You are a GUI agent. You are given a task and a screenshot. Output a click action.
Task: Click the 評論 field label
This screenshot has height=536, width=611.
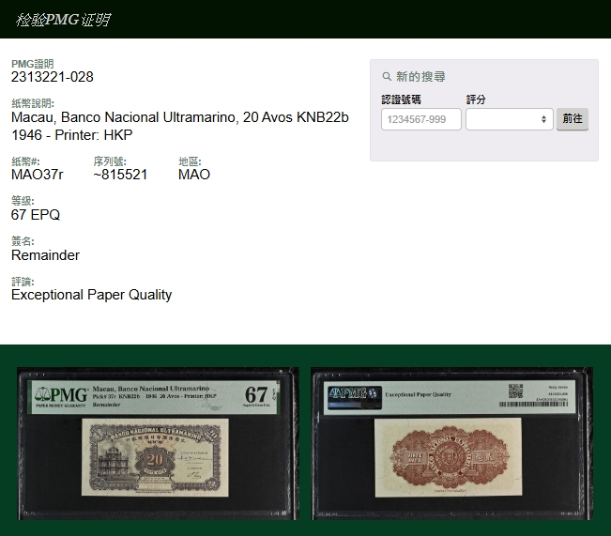coord(23,282)
